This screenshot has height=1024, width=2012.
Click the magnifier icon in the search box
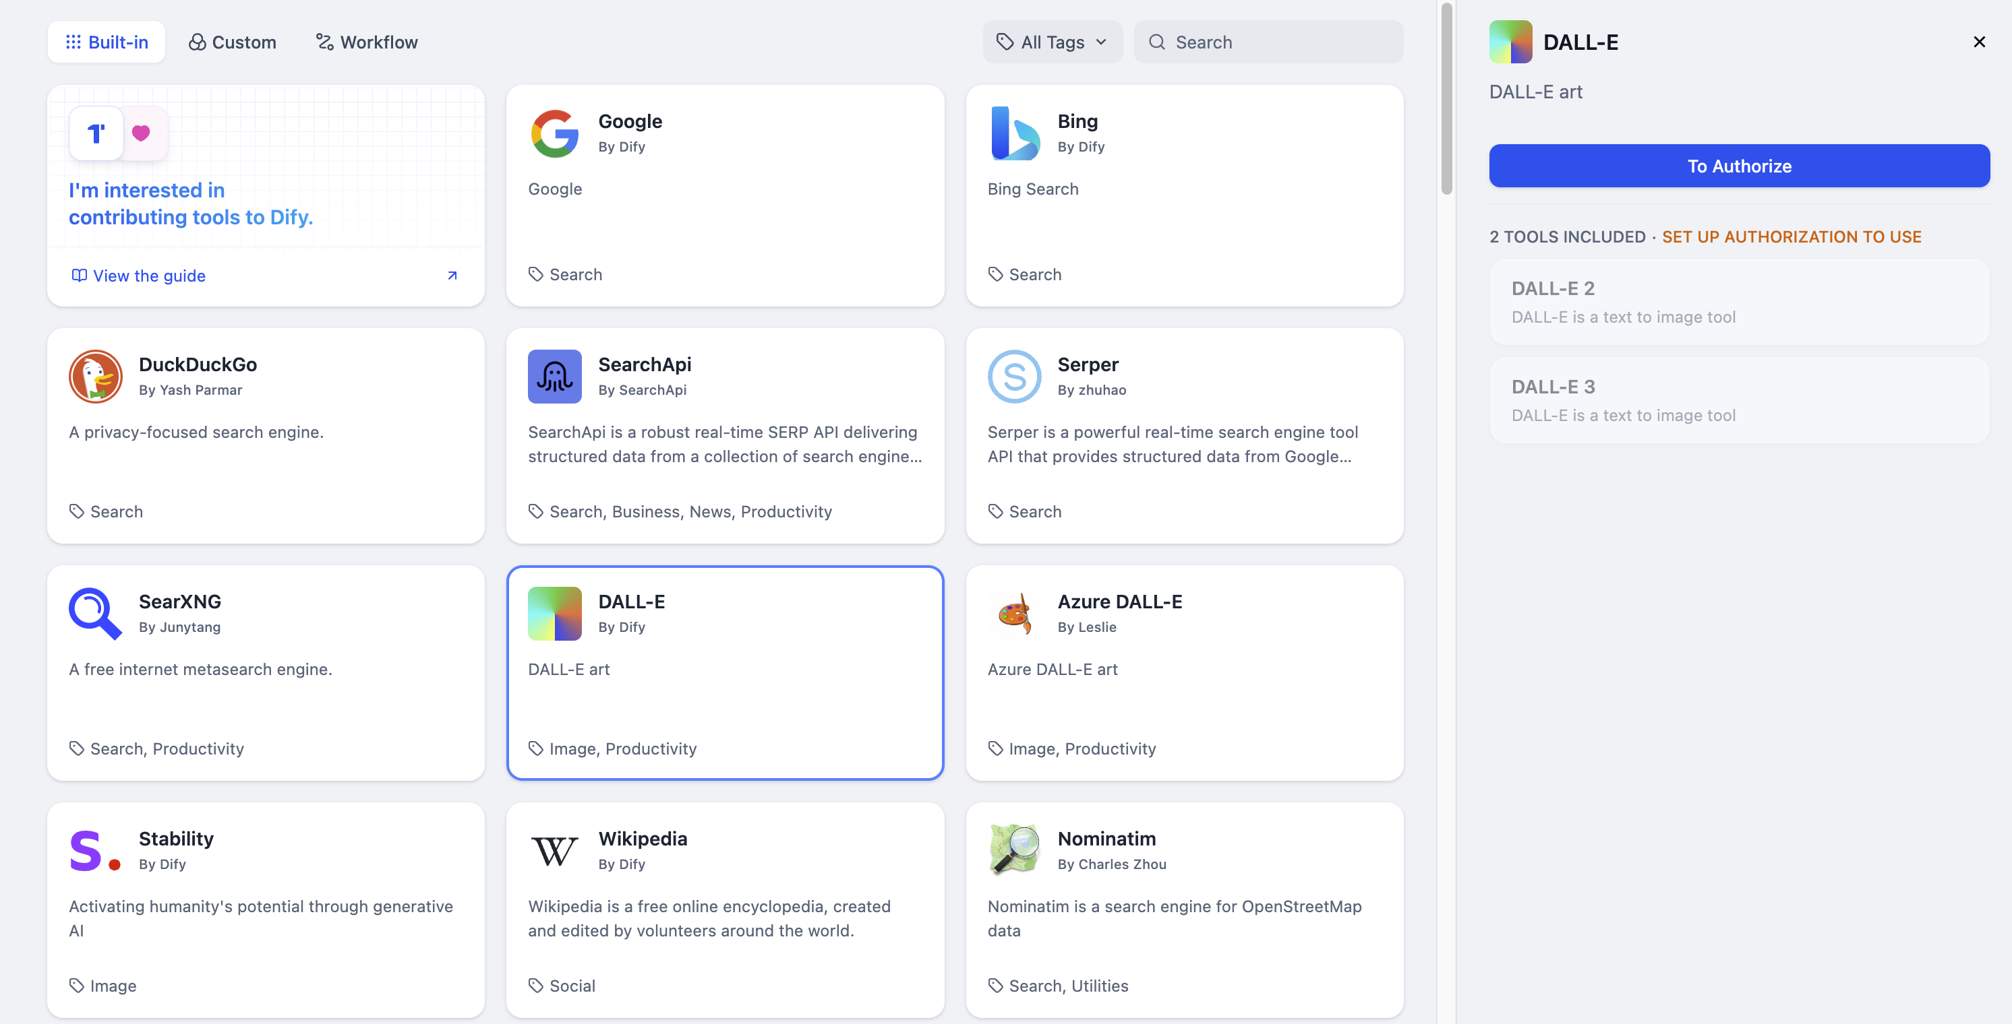pyautogui.click(x=1157, y=42)
